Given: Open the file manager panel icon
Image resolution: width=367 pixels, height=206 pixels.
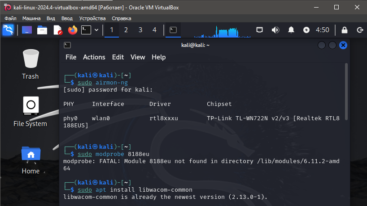Looking at the screenshot, I should click(42, 30).
